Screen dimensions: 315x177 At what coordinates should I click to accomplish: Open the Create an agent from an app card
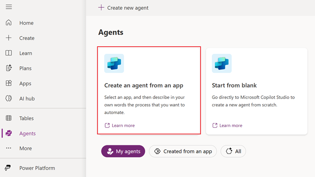[149, 91]
